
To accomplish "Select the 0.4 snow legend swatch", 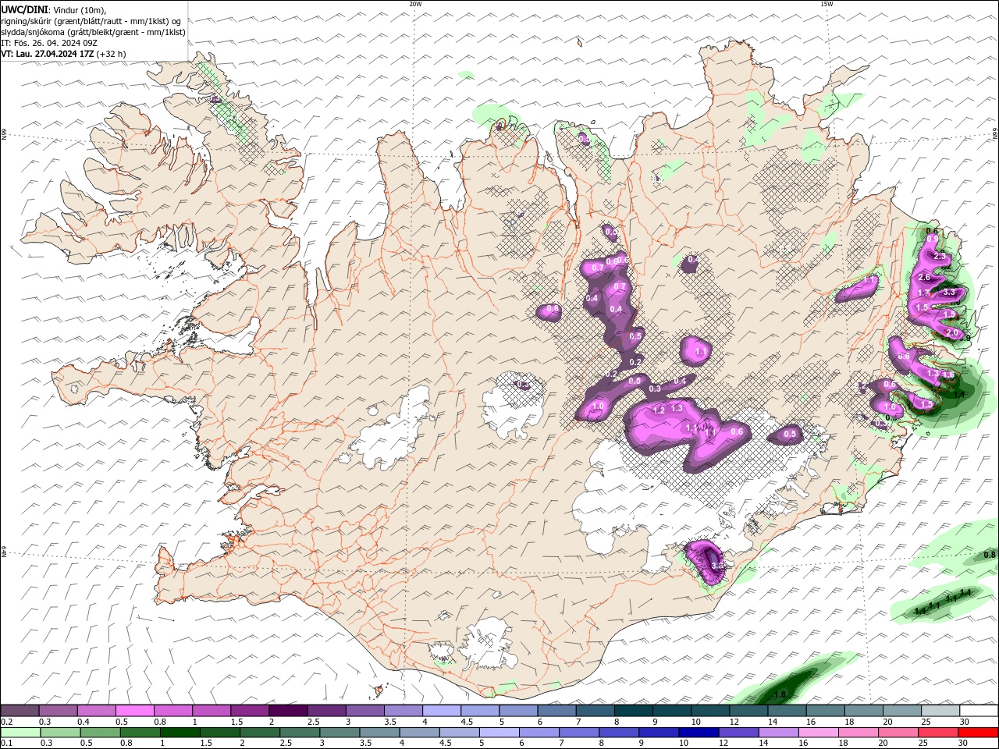I will pyautogui.click(x=97, y=711).
